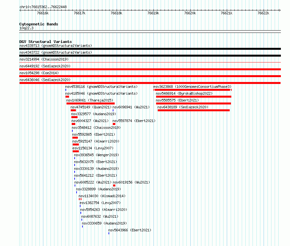Select the small red box under nsv6019156
The image size is (290, 246).
pos(114,185)
